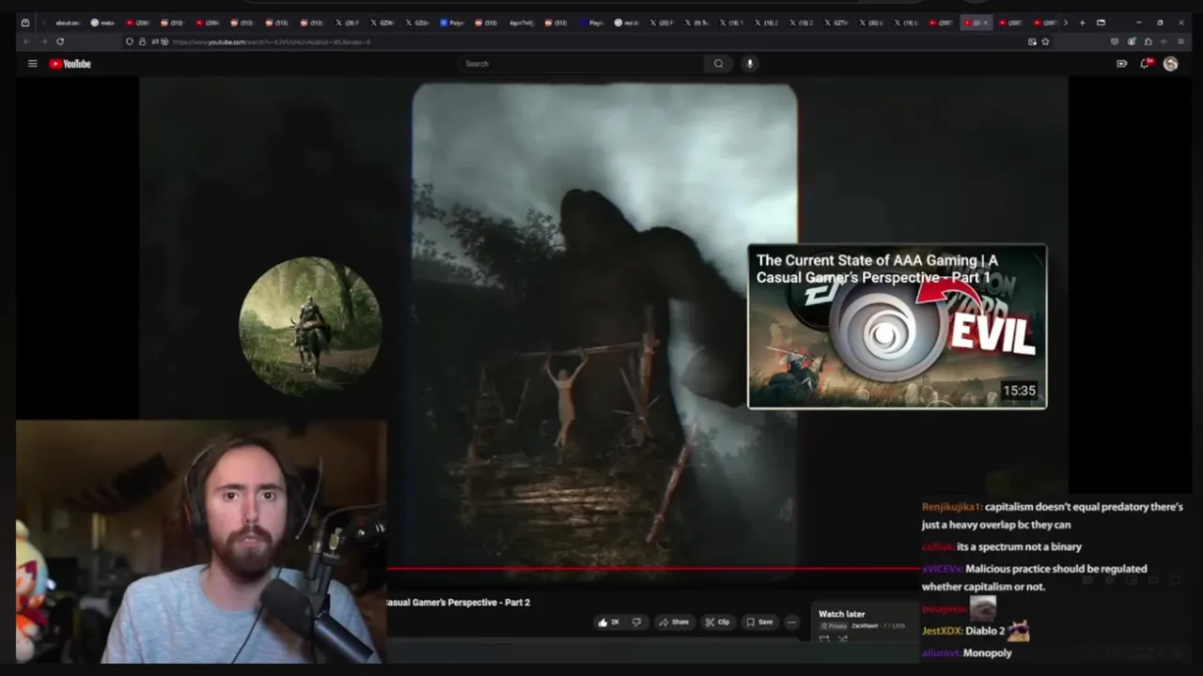The width and height of the screenshot is (1203, 676).
Task: Open the AAA Gaming Part 1 end-card thumbnail
Action: point(897,326)
